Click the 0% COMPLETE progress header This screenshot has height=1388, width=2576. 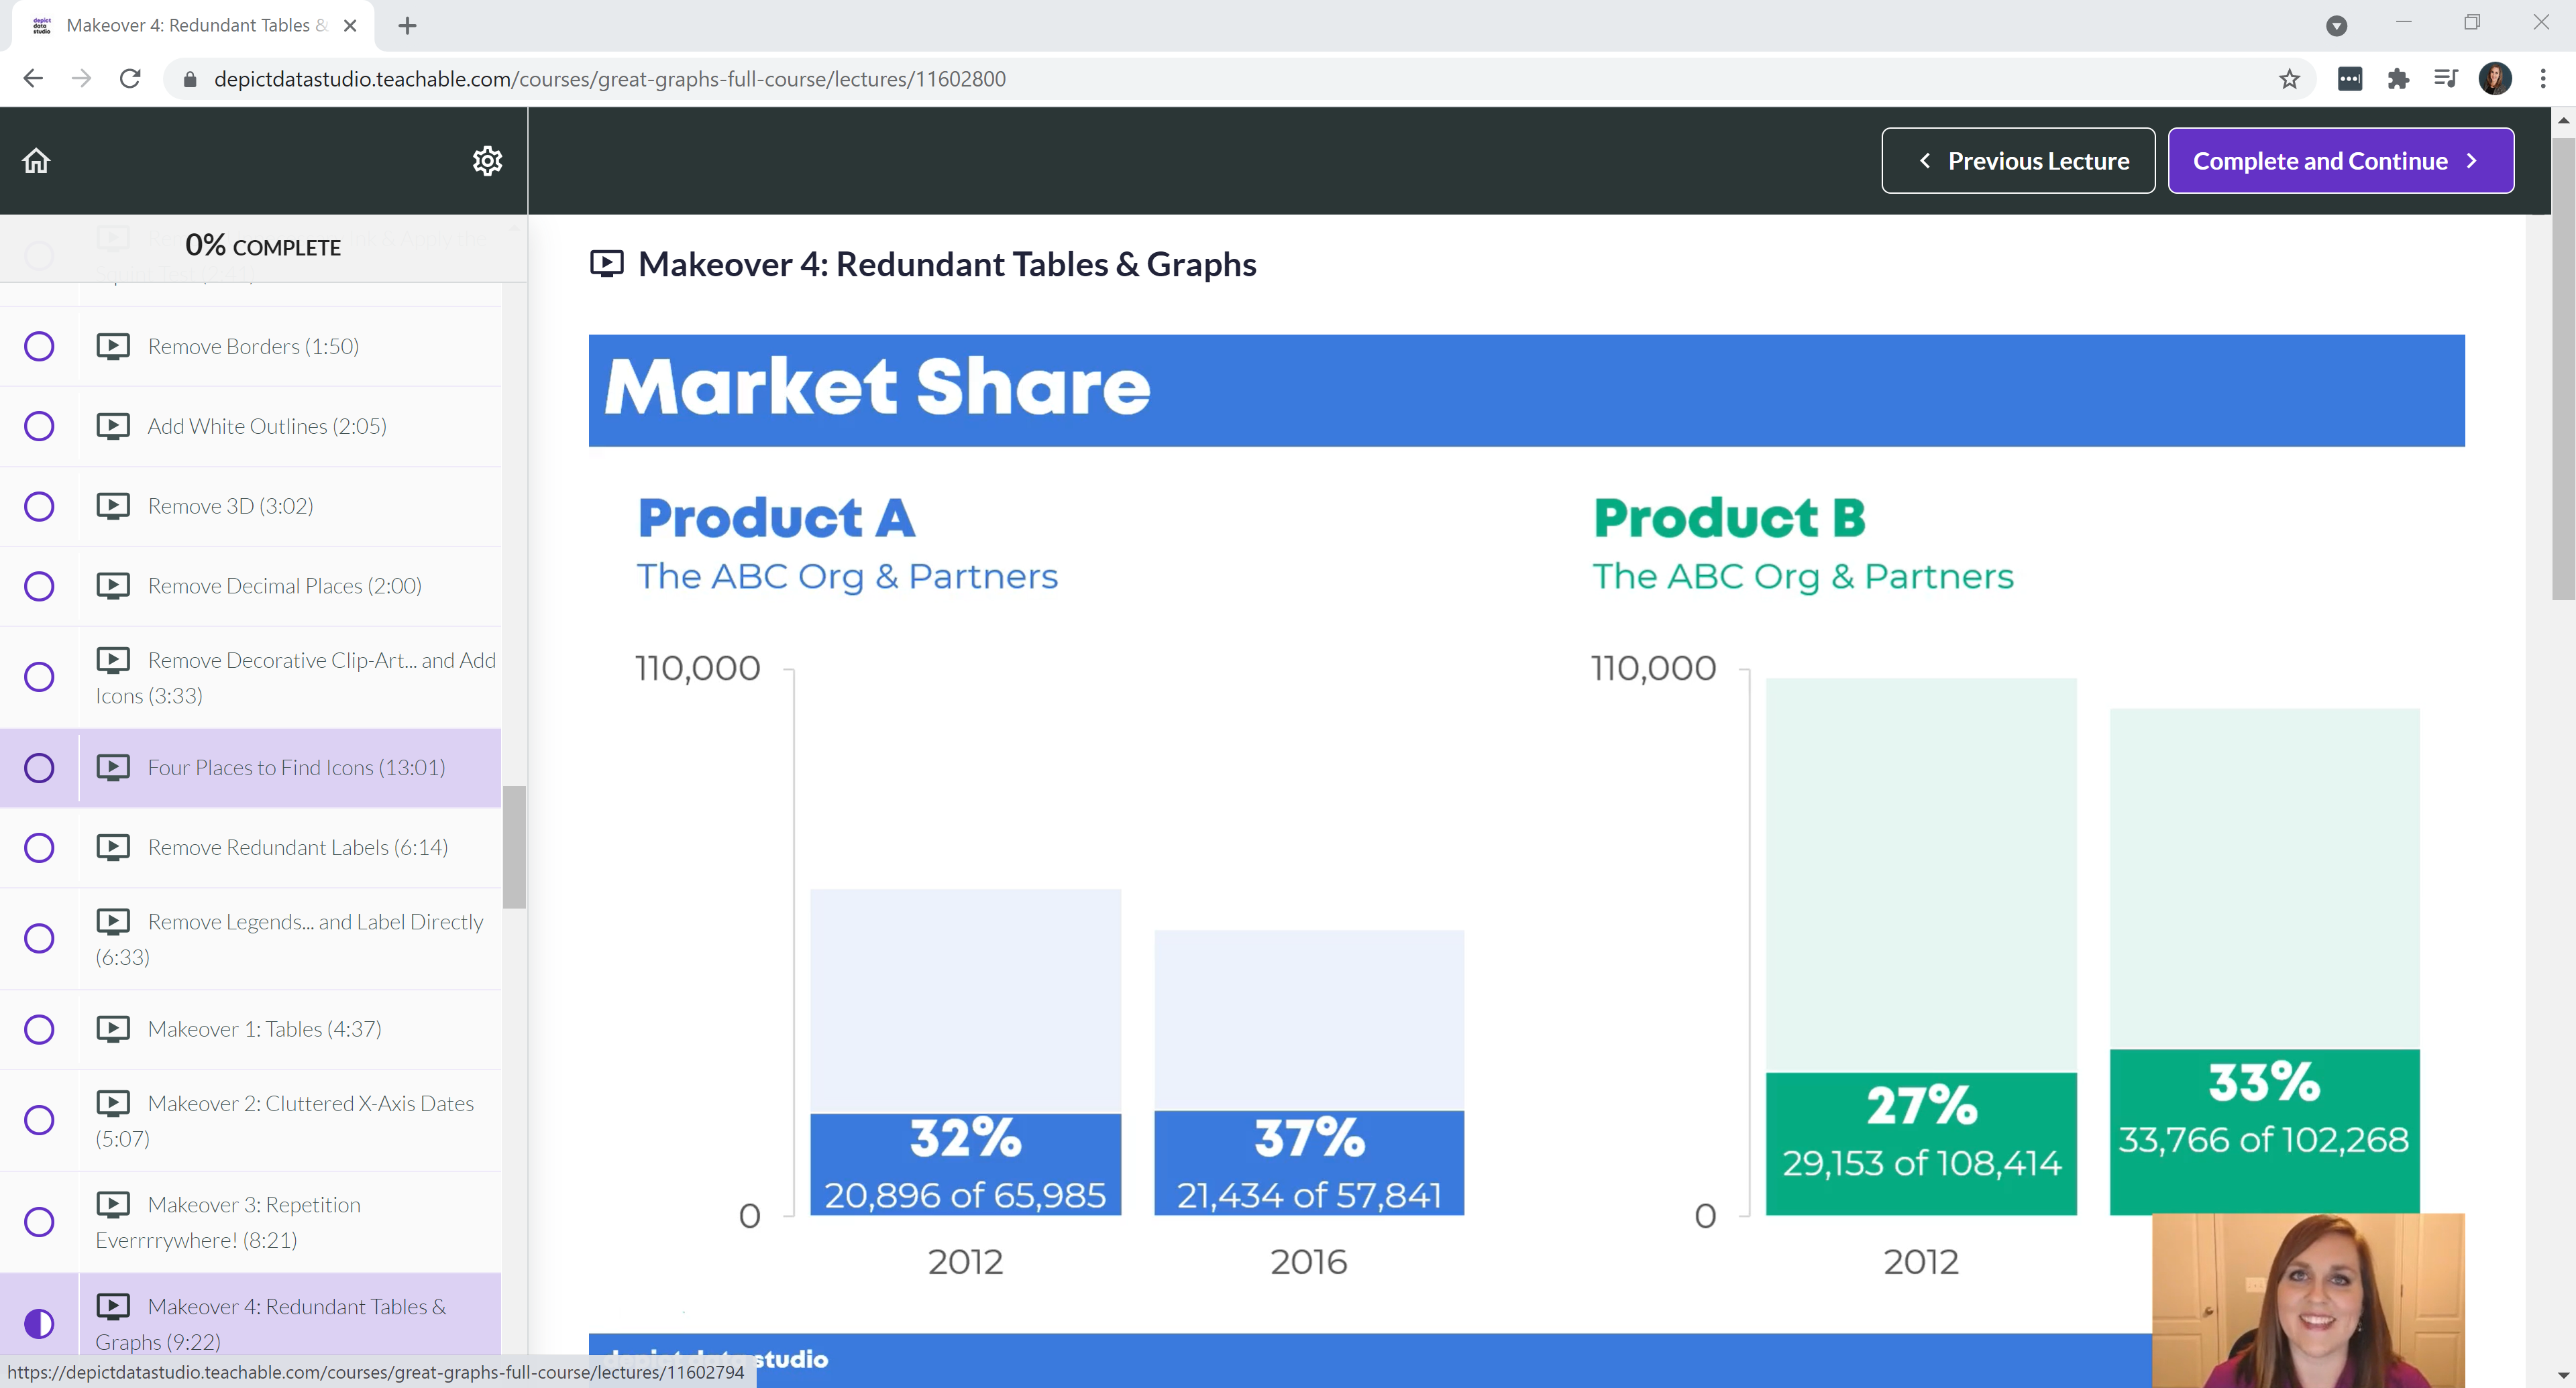tap(263, 246)
